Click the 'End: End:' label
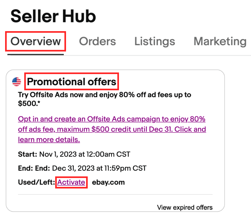Viewport: 251px width, 219px height. pos(34,168)
